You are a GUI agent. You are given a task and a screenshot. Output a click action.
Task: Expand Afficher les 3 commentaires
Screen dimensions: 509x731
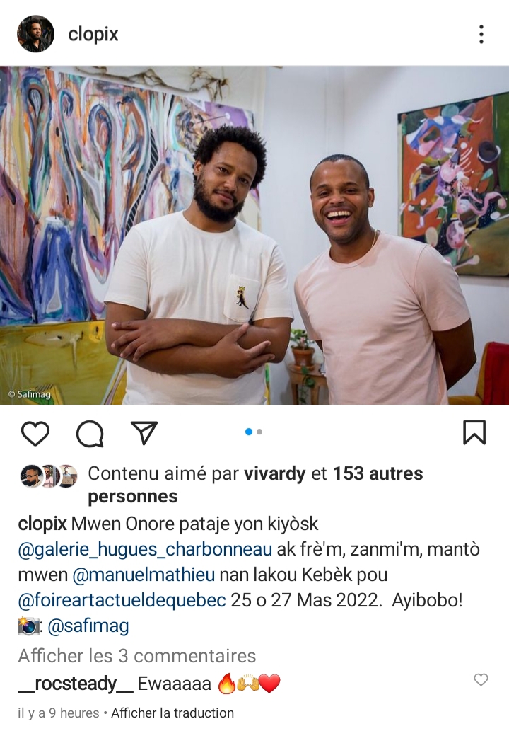137,656
